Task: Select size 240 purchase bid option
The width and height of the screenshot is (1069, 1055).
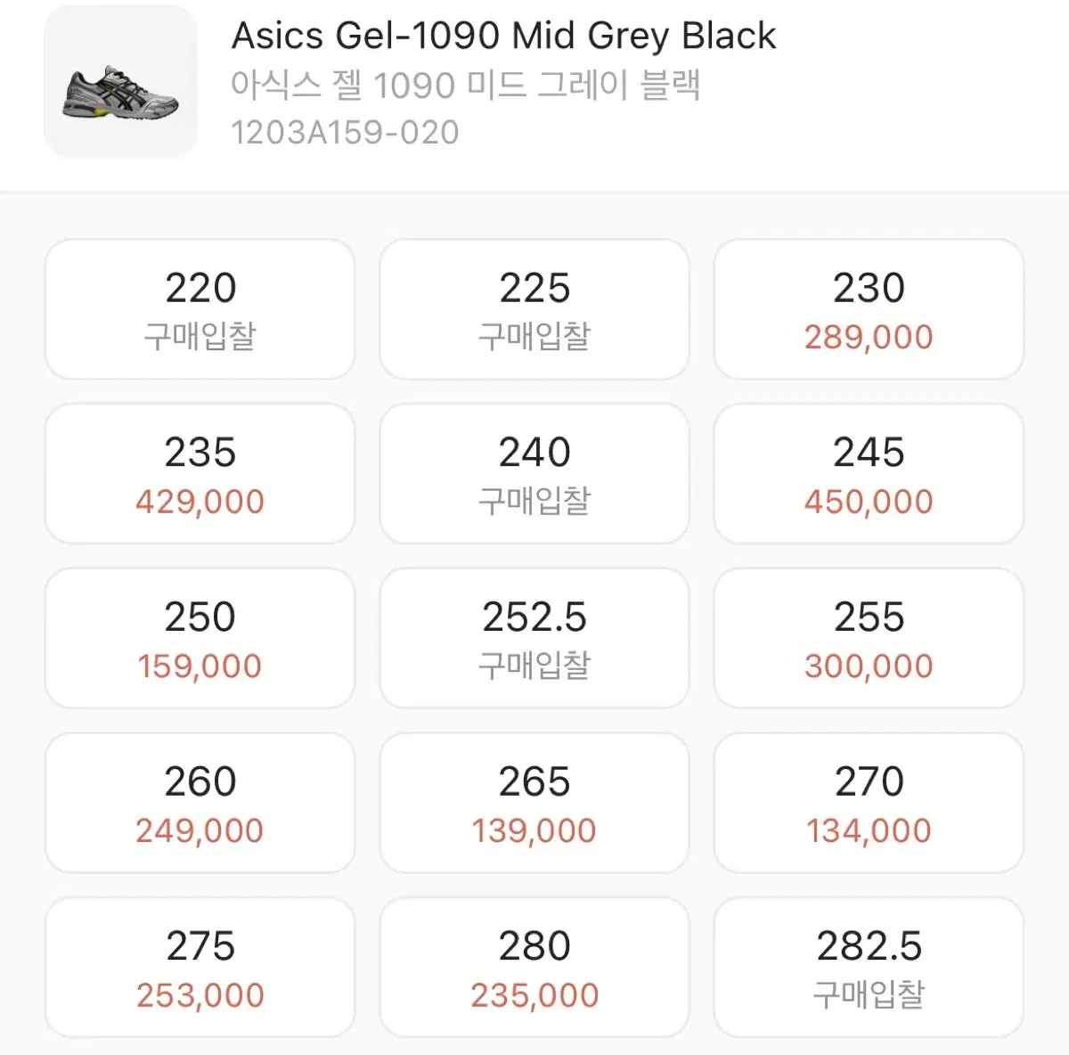Action: pos(534,473)
